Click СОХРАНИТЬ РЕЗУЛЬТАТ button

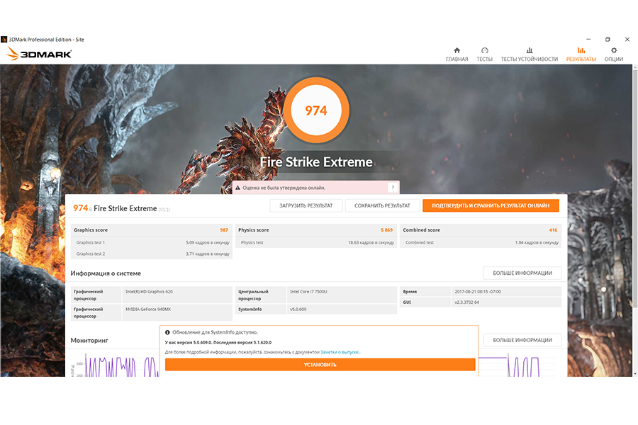[x=382, y=206]
